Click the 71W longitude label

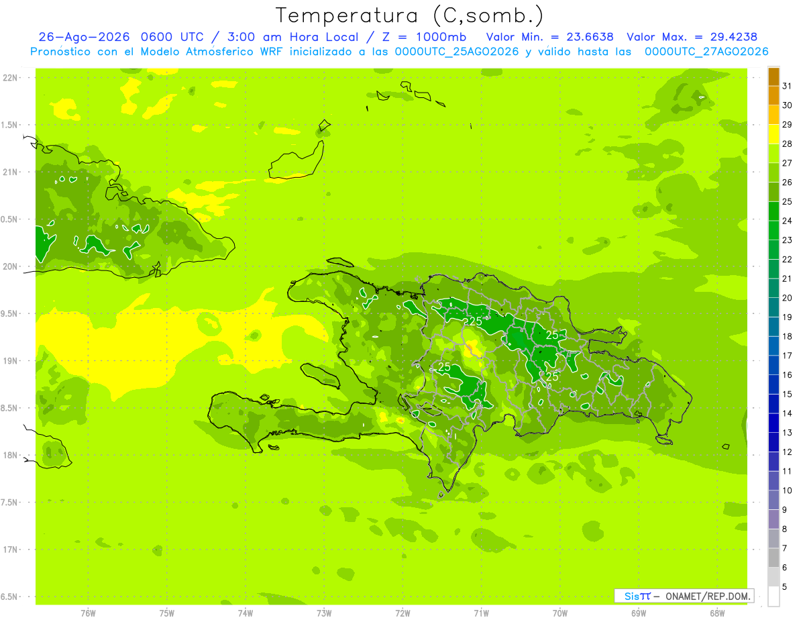pos(481,613)
